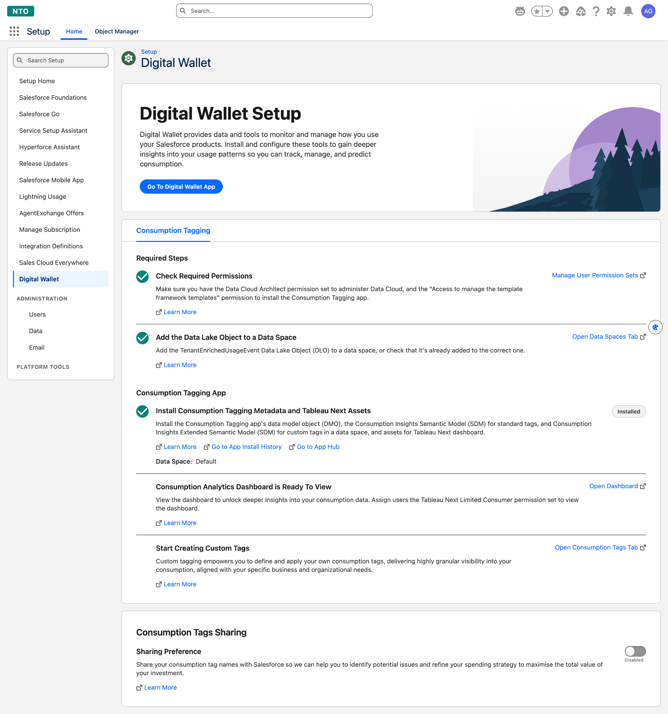Open Data Spaces Tab link
The width and height of the screenshot is (668, 714).
coord(609,336)
